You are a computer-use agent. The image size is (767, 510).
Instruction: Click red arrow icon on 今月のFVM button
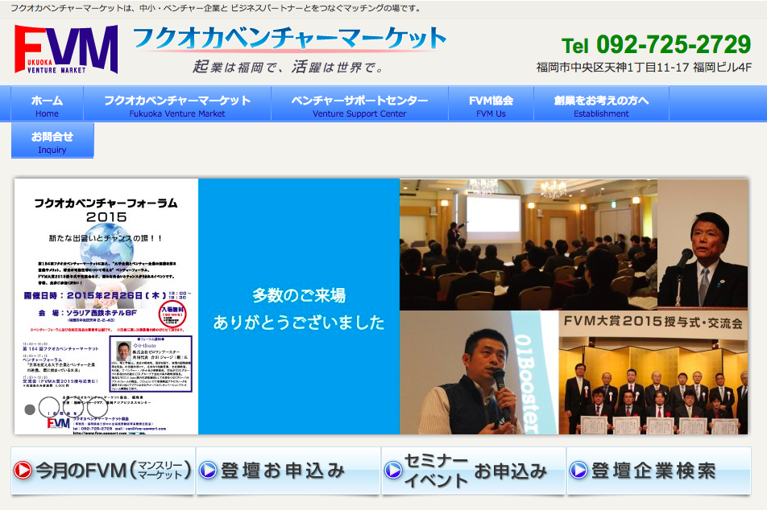pyautogui.click(x=23, y=470)
